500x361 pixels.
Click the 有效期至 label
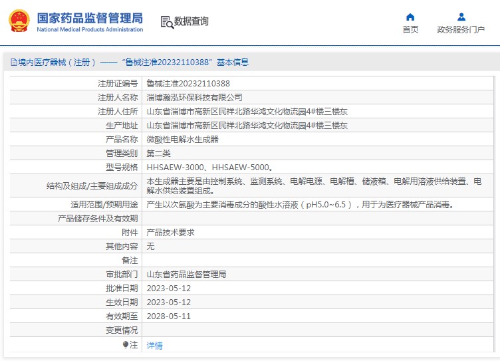(x=122, y=316)
